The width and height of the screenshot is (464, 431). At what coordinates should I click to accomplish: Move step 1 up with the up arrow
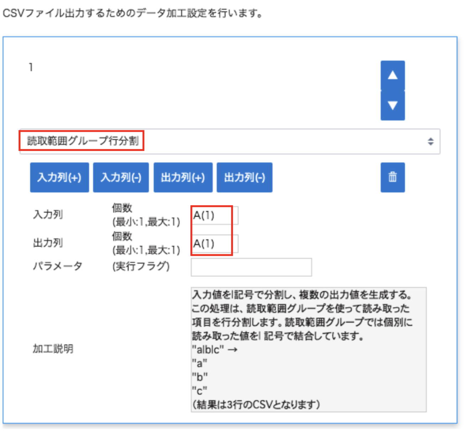(392, 75)
